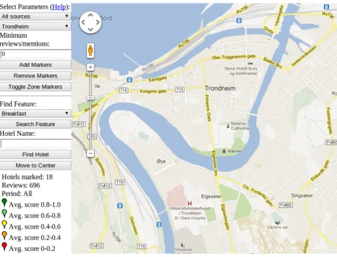
Task: Click the Tilfredshet cemetery icon
Action: click(183, 245)
